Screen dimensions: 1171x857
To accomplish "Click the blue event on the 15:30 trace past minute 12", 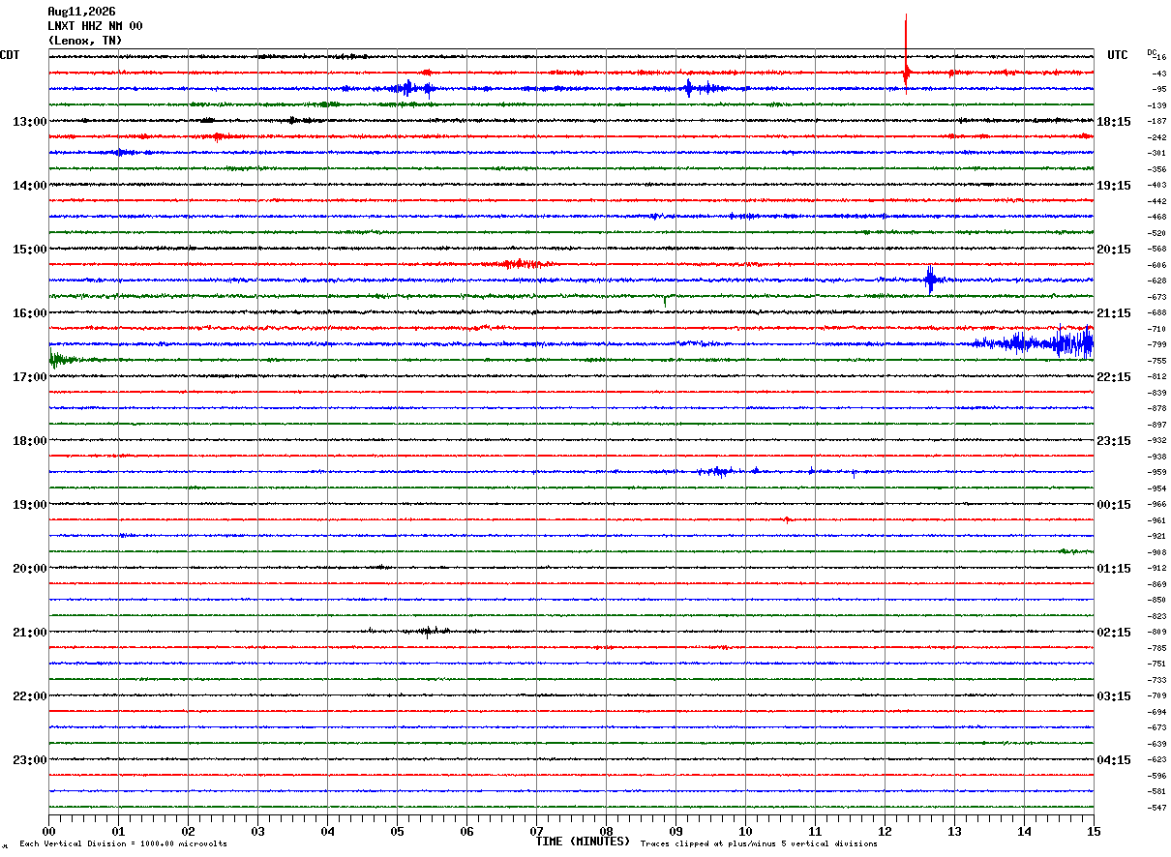I will [930, 280].
